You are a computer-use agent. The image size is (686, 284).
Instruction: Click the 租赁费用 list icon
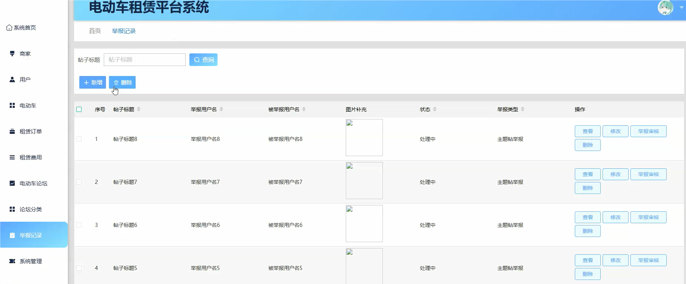click(12, 157)
